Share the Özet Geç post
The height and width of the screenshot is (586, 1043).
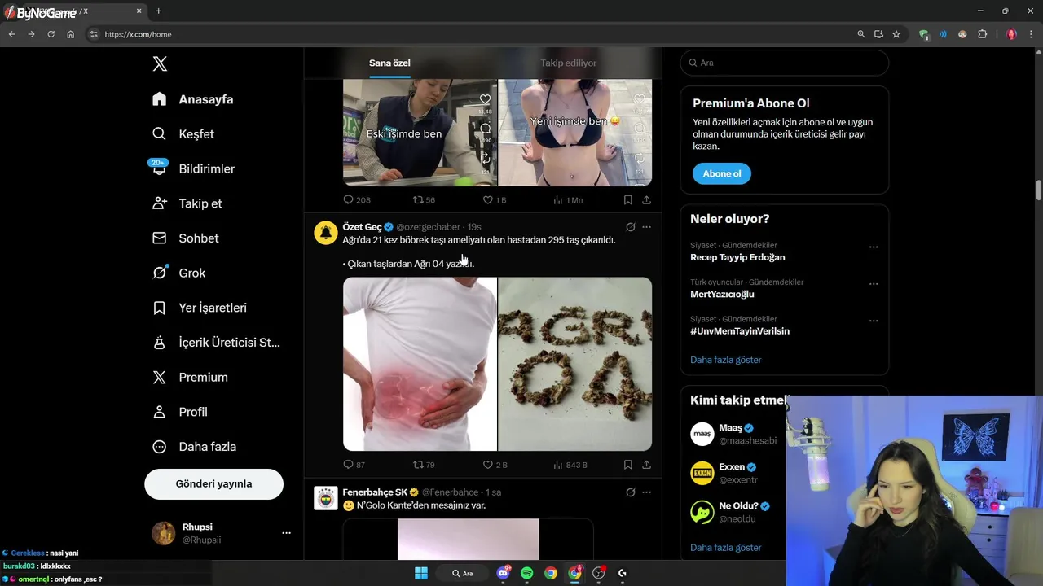646,465
